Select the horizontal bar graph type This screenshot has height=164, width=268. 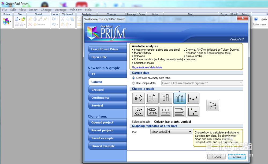click(180, 112)
